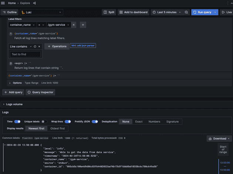The image size is (233, 174).
Task: Split the Explore view
Action: [109, 12]
